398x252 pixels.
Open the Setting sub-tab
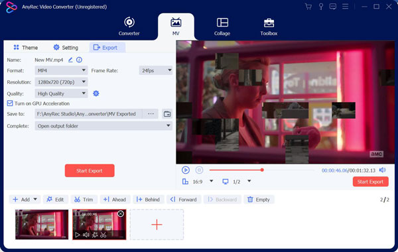click(x=66, y=48)
